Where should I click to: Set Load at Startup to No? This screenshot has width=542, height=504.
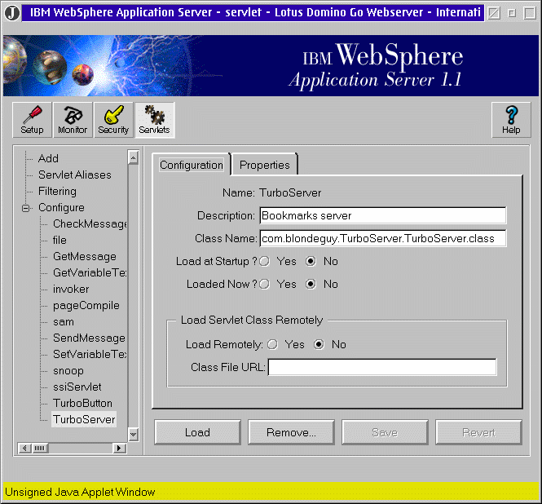(x=311, y=261)
